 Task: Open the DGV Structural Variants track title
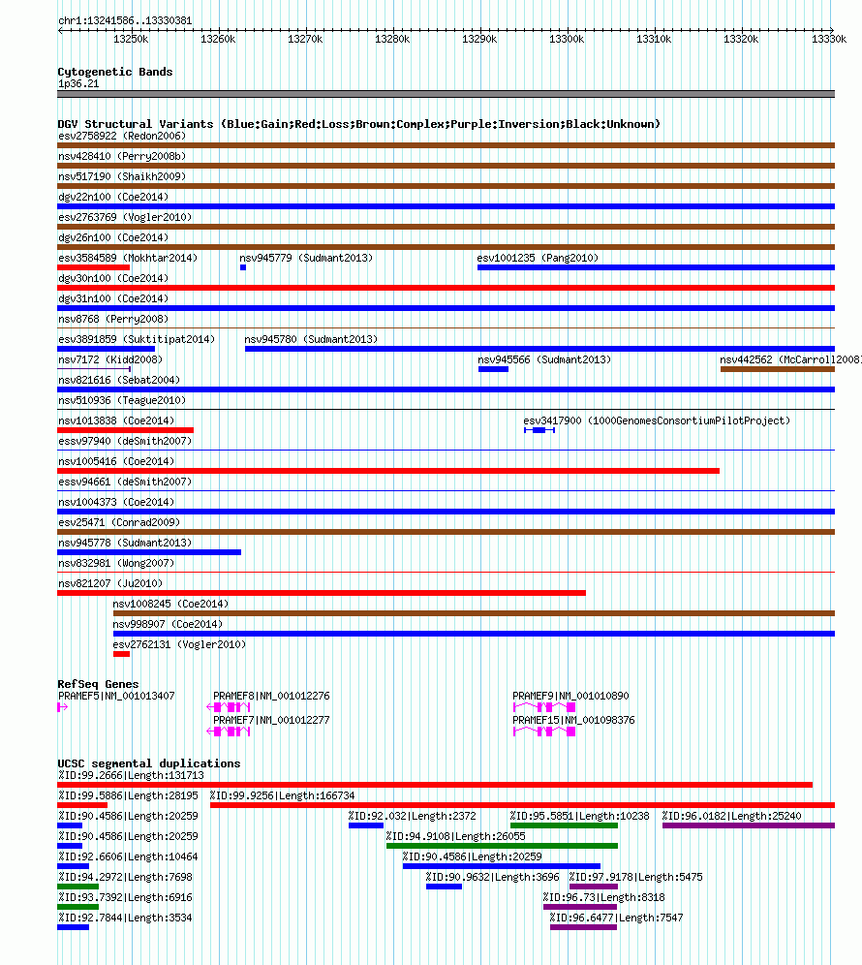pos(358,124)
